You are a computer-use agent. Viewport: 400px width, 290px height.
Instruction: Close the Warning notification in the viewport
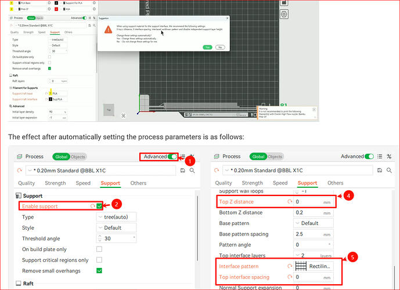[x=314, y=109]
